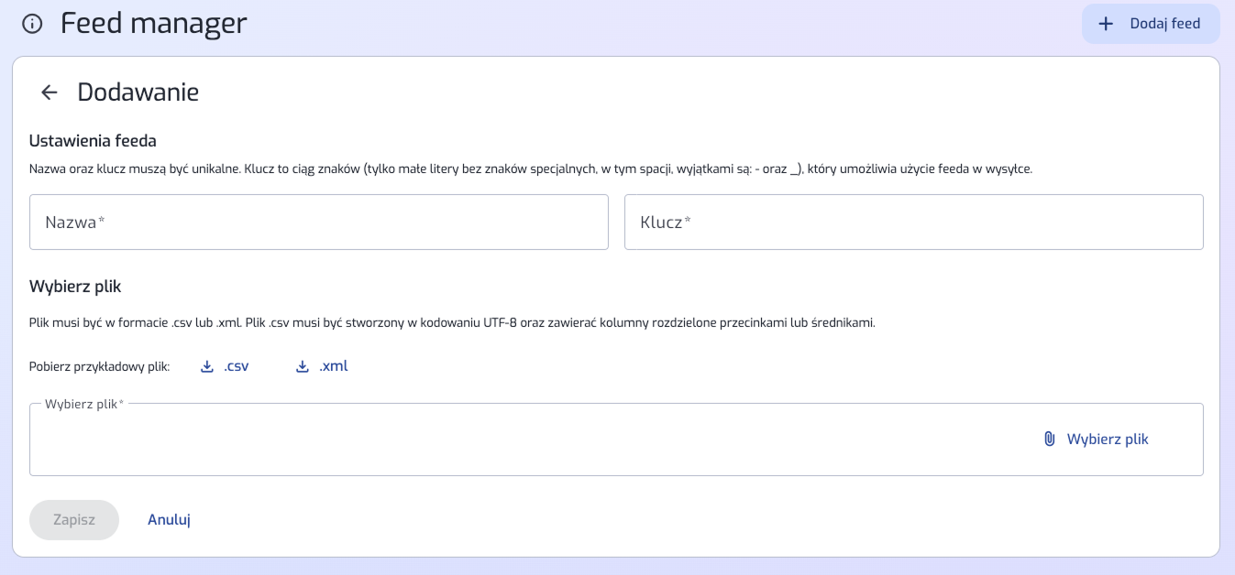Screen dimensions: 1235x575
Task: Focus the Klucz text field
Action: click(x=913, y=222)
